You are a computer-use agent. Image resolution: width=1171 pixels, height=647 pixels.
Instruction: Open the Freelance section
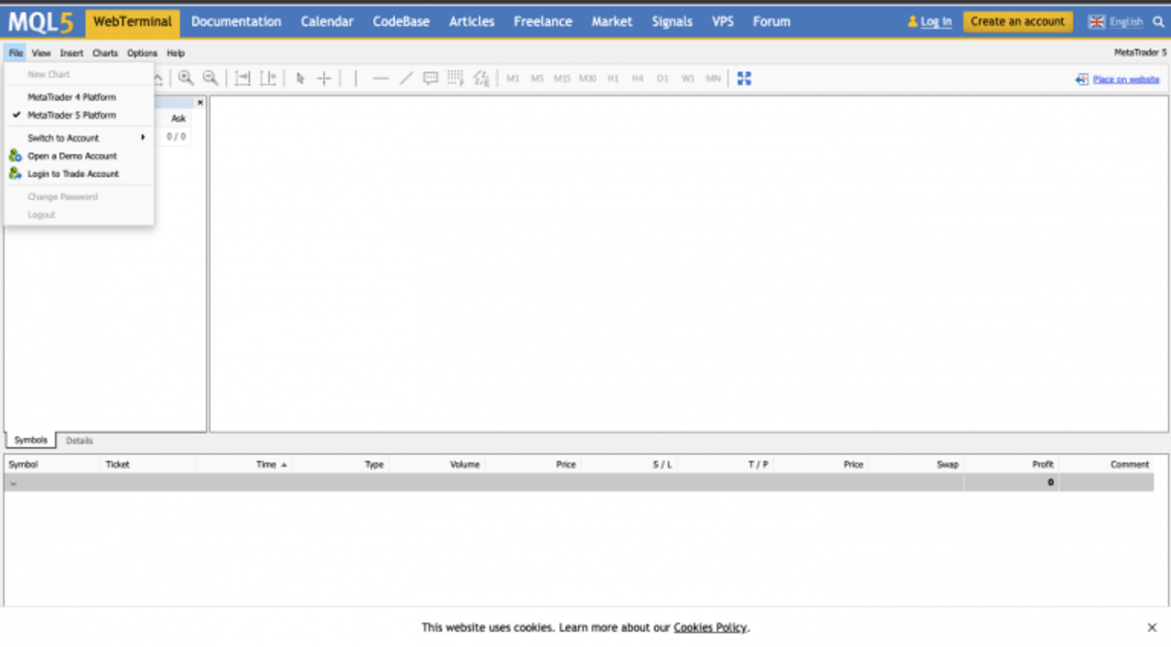(543, 22)
